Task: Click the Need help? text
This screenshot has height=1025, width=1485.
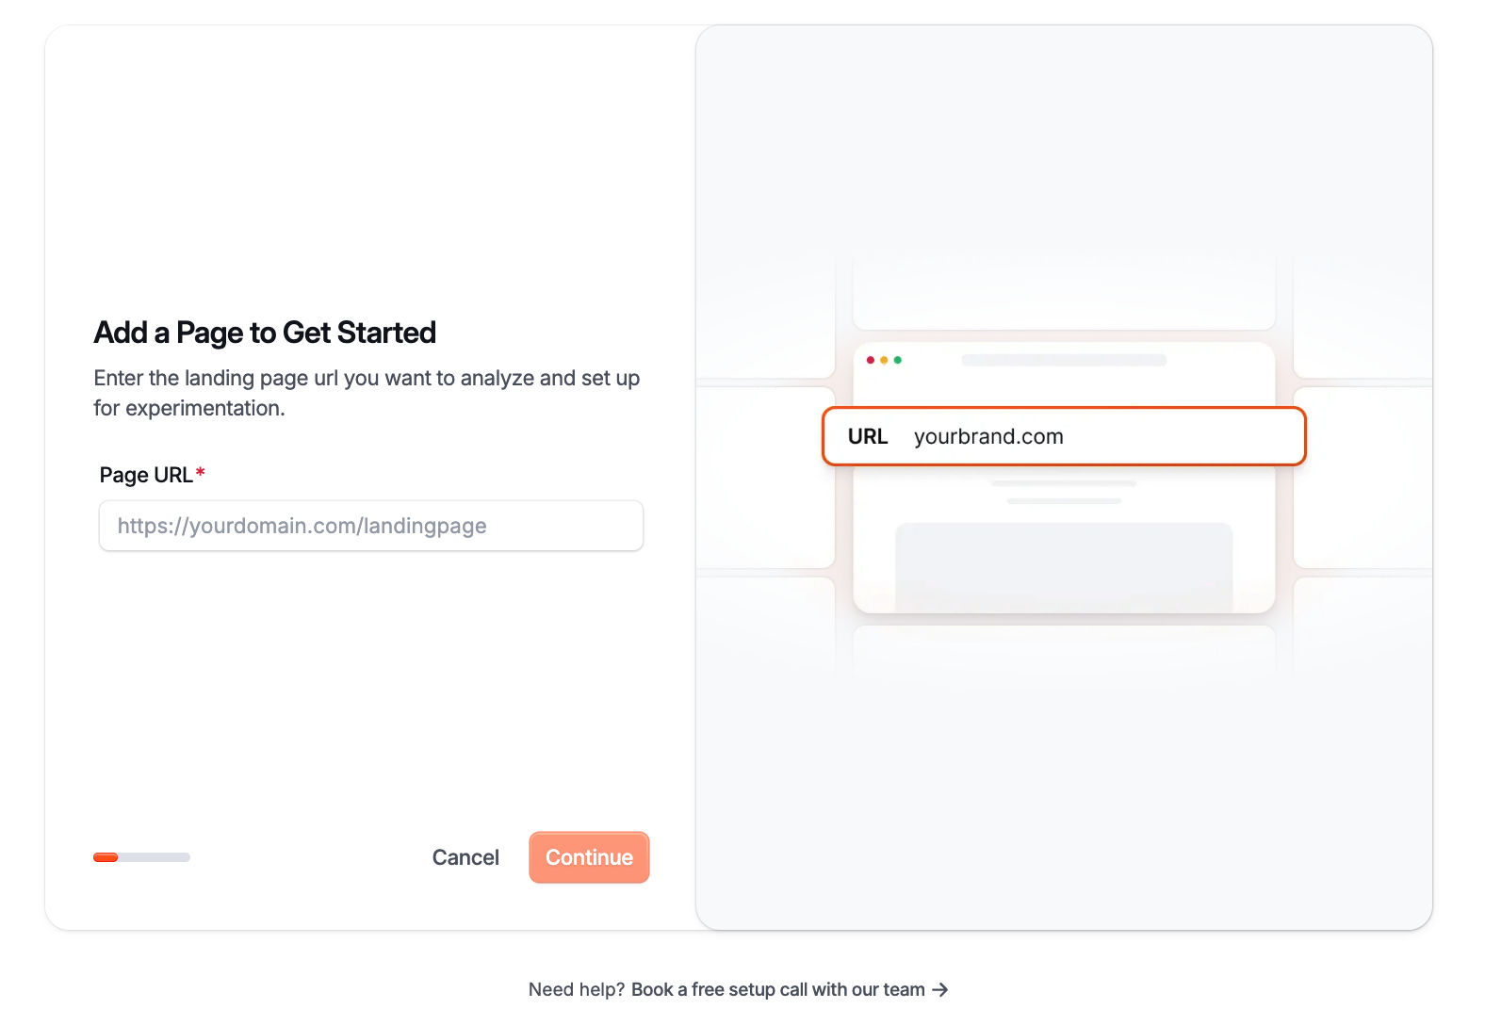Action: tap(576, 989)
